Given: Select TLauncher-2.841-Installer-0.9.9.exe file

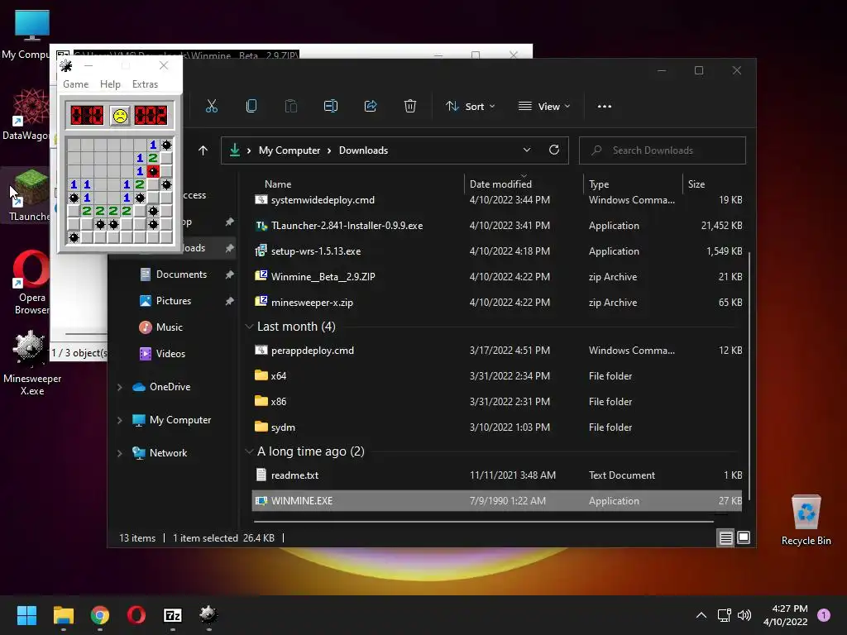Looking at the screenshot, I should point(497,226).
